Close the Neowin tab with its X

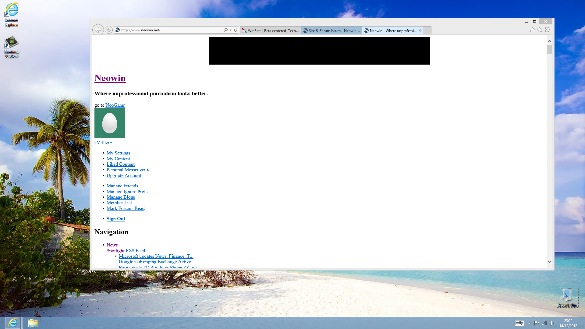[420, 30]
